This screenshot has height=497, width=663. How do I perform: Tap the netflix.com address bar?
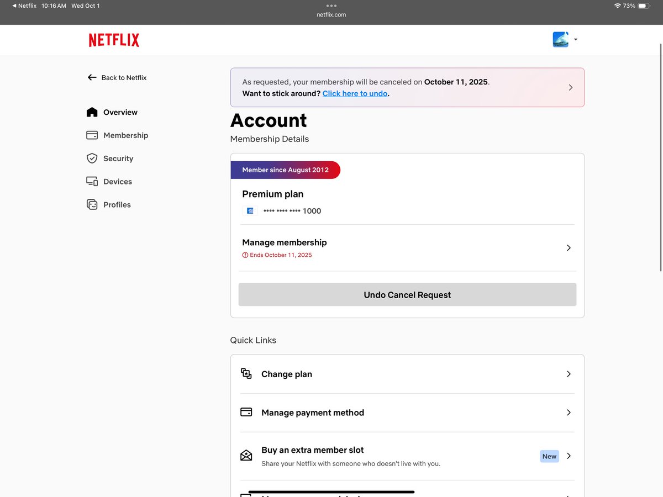click(331, 15)
